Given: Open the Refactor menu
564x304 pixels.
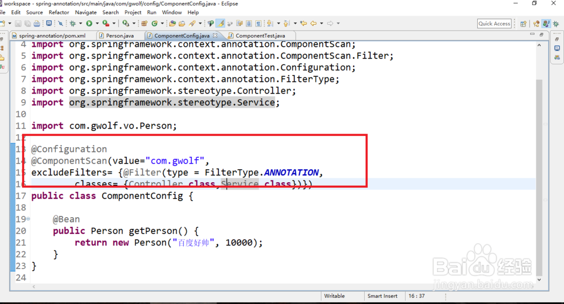Looking at the screenshot, I should (59, 12).
